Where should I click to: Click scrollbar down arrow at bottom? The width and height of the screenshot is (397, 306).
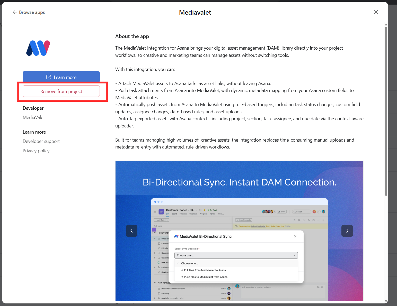[x=386, y=301]
